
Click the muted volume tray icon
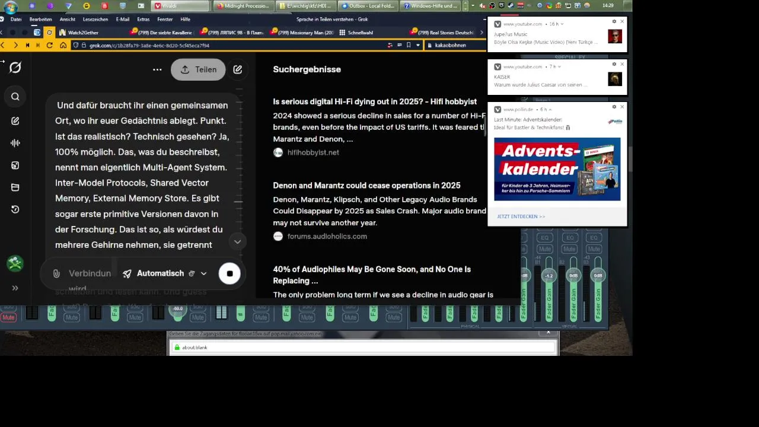[482, 6]
